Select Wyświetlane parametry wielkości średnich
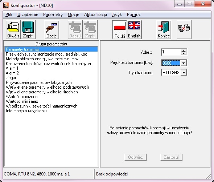The height and width of the screenshot is (182, 214). point(51,92)
